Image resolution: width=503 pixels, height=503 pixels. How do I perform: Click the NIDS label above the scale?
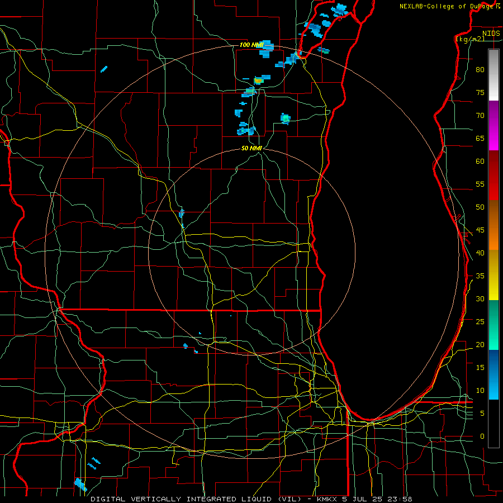[x=491, y=34]
